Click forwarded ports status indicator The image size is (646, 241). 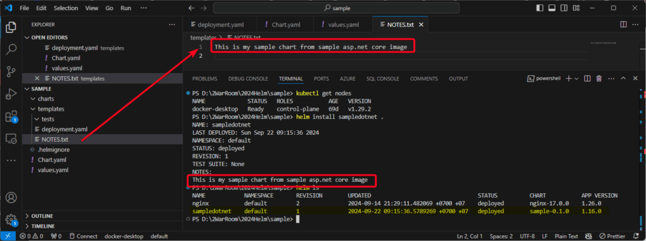click(x=56, y=236)
